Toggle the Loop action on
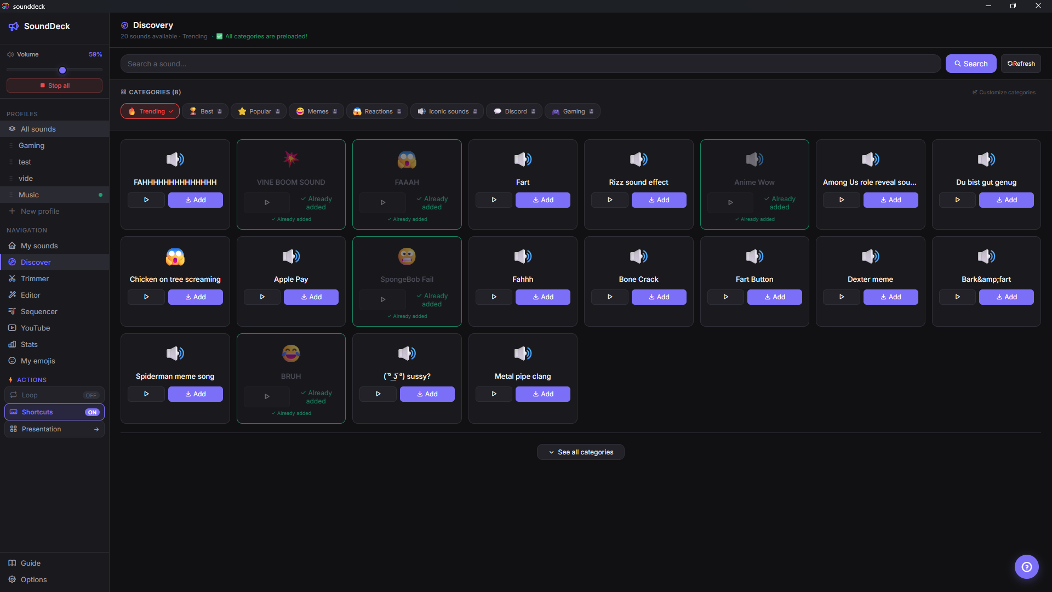The image size is (1052, 592). [54, 395]
